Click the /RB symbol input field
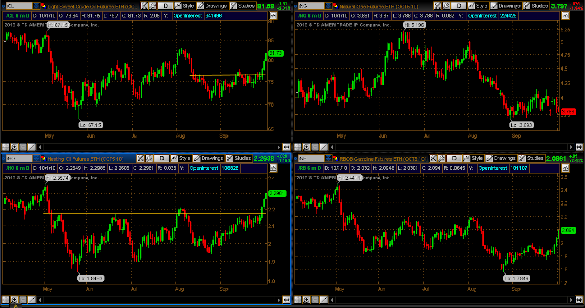Image resolution: width=585 pixels, height=308 pixels. pyautogui.click(x=311, y=158)
